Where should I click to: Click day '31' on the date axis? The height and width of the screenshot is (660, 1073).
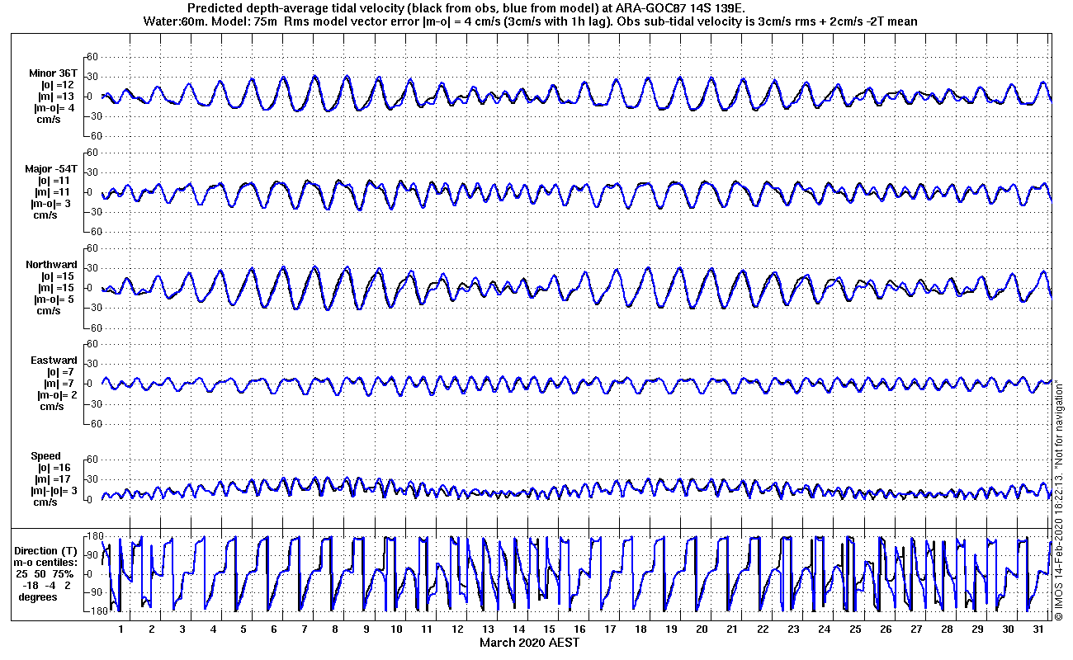click(1038, 629)
